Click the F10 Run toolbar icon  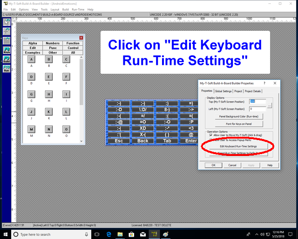pos(7,69)
